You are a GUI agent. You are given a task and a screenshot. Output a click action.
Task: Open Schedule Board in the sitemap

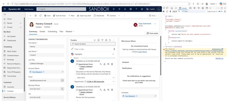[13, 55]
